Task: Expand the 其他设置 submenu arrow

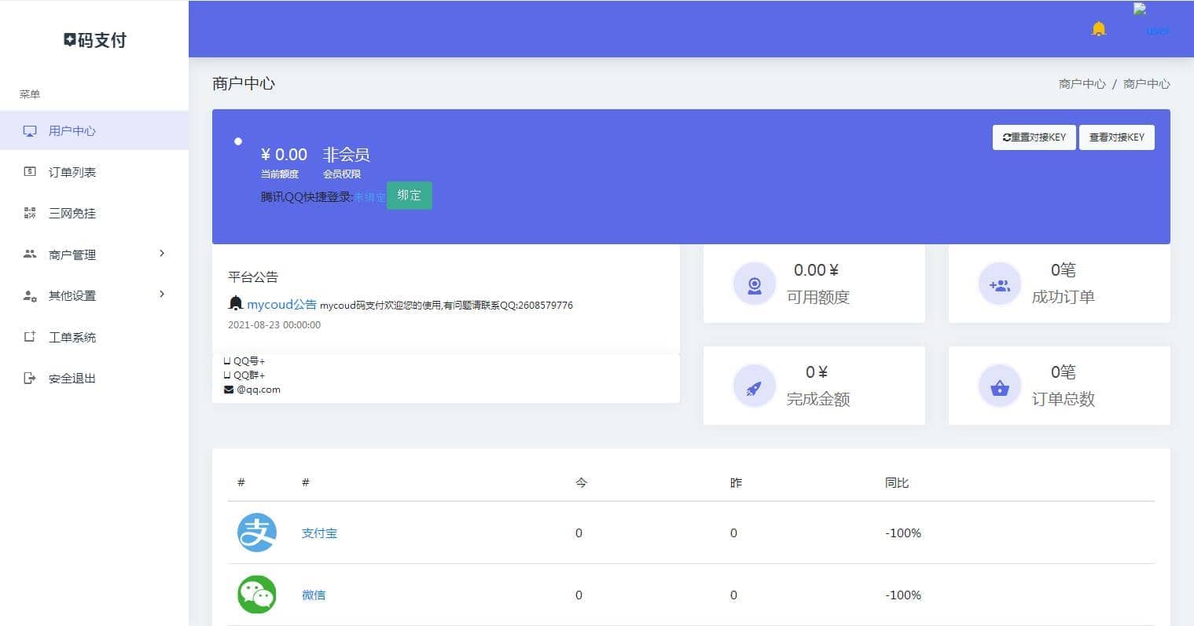Action: point(162,295)
